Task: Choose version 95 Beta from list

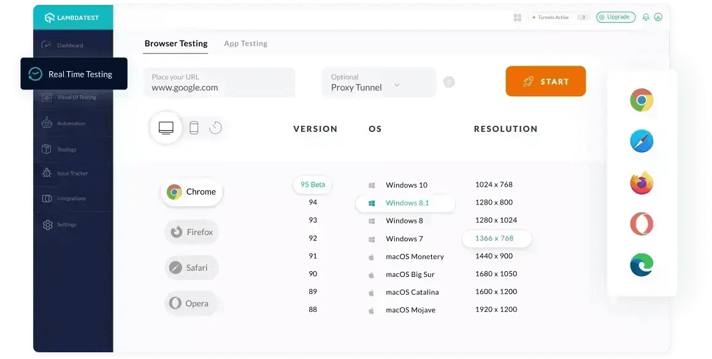Action: coord(313,185)
